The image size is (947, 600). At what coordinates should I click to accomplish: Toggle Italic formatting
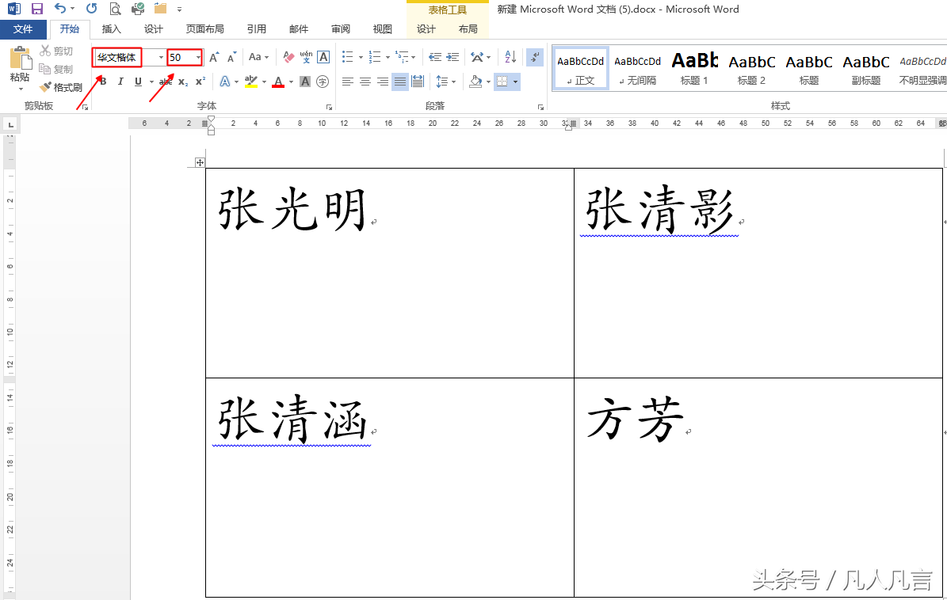120,82
